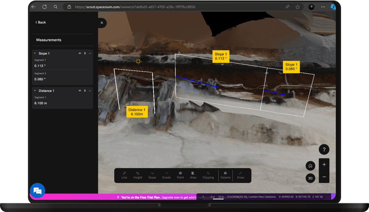369x212 pixels.
Task: Collapse the Distance 1 measurement group
Action: pos(35,91)
